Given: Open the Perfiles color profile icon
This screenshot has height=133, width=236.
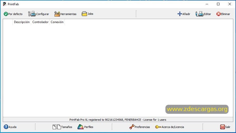Looking at the screenshot, I should 80,127.
